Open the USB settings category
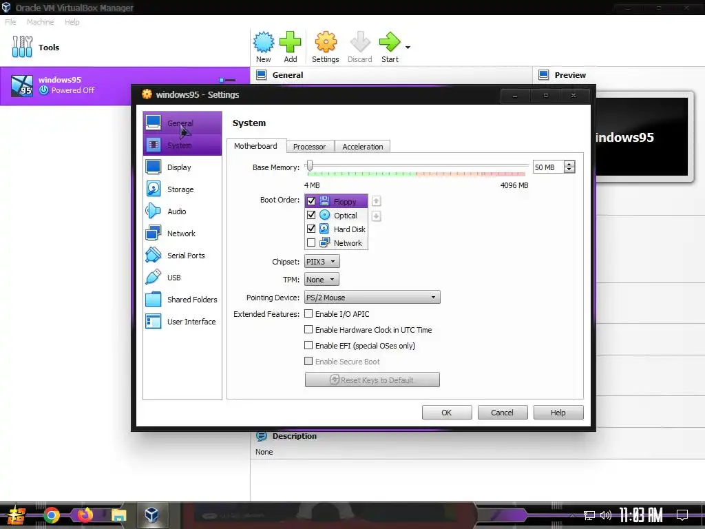Viewport: 705px width, 529px height. point(182,277)
